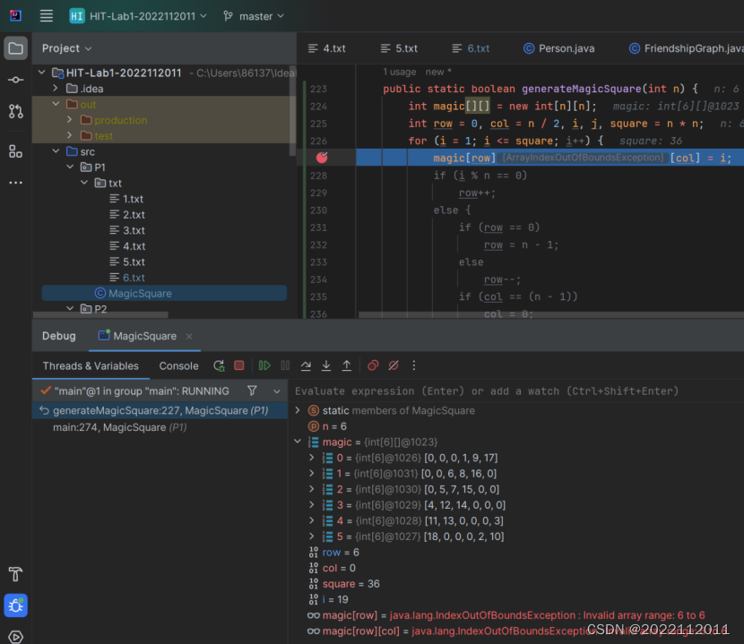Stop the debug session
The image size is (744, 644).
click(238, 365)
